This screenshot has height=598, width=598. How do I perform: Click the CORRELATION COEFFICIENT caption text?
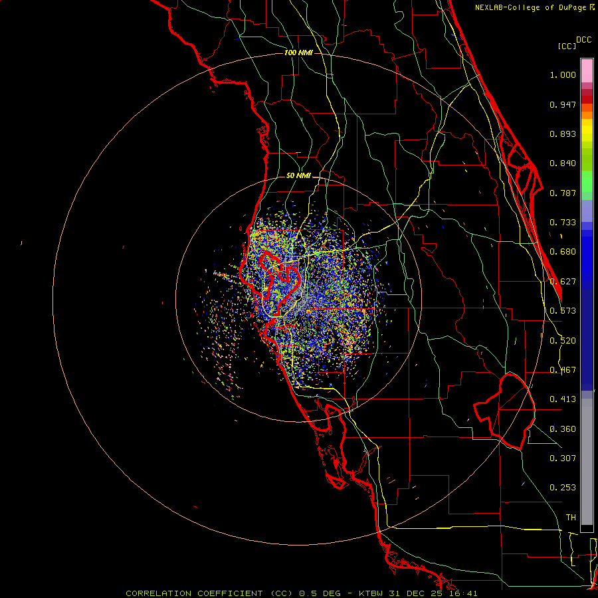pyautogui.click(x=194, y=593)
